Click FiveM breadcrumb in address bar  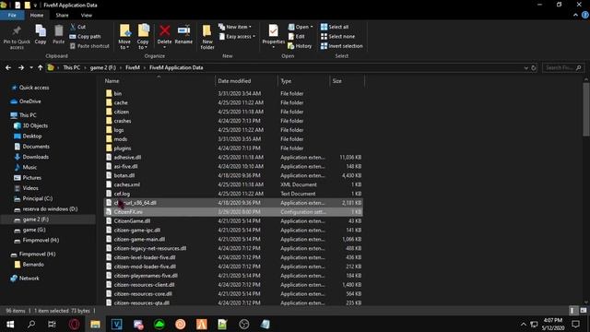(x=133, y=67)
